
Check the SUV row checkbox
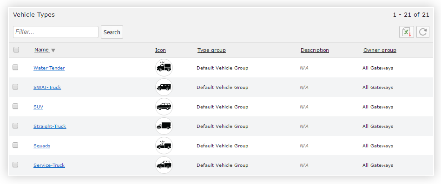click(x=15, y=106)
